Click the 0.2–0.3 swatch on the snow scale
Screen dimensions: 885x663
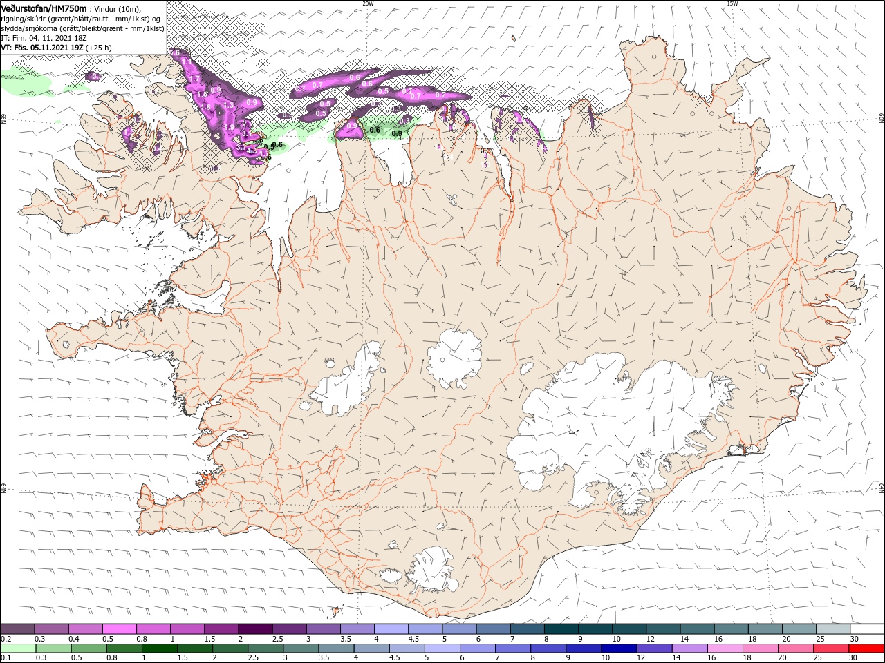click(x=19, y=628)
